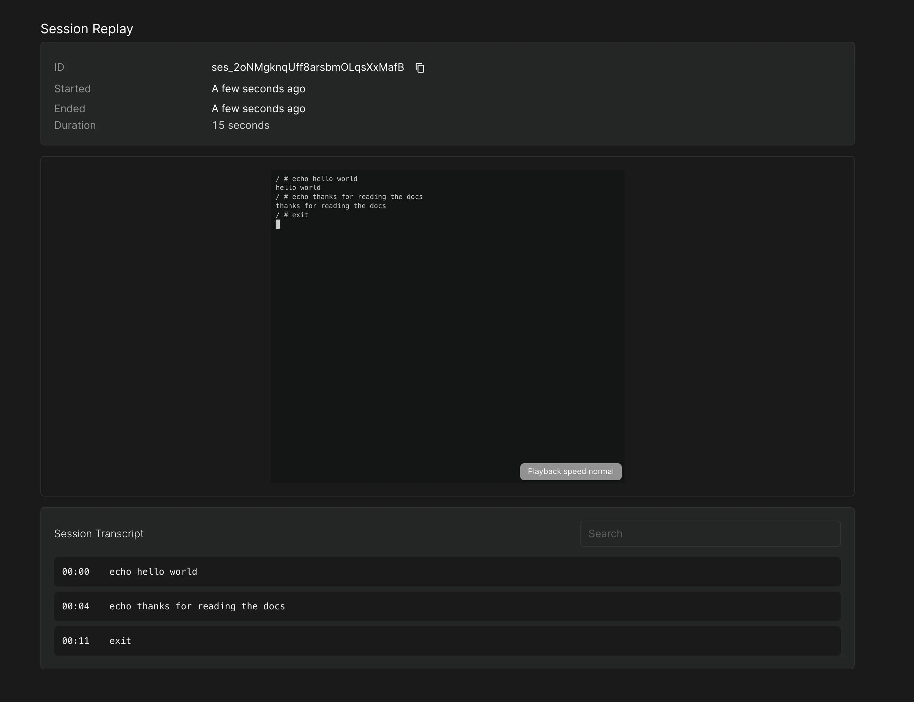Jump to the 00:11 transcript timestamp
Image resolution: width=914 pixels, height=702 pixels.
pos(76,641)
